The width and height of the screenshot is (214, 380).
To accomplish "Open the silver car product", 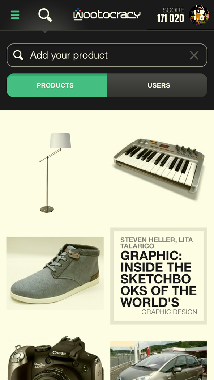I will coord(159,360).
